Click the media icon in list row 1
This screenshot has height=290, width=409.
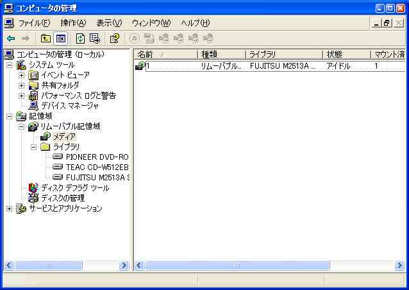point(140,65)
